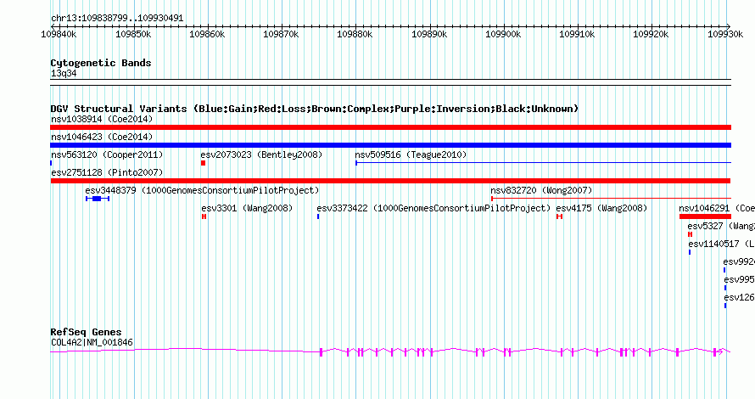Click the 109870k ruler tick label
The height and width of the screenshot is (399, 755).
pyautogui.click(x=281, y=34)
